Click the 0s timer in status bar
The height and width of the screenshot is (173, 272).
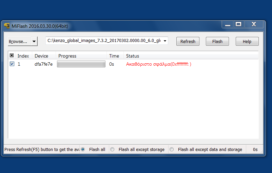point(255,149)
